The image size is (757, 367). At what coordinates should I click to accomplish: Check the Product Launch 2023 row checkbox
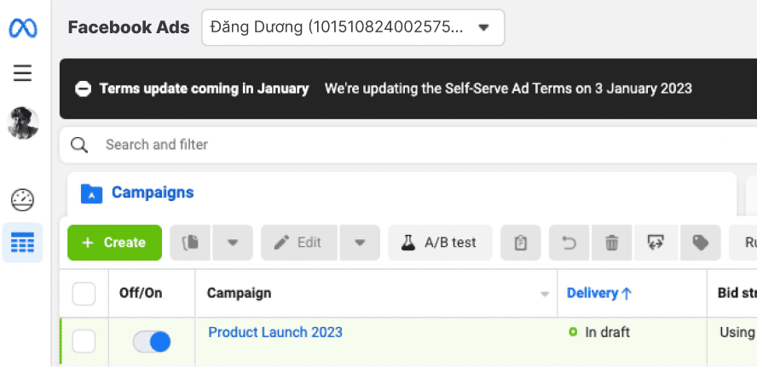tap(84, 341)
